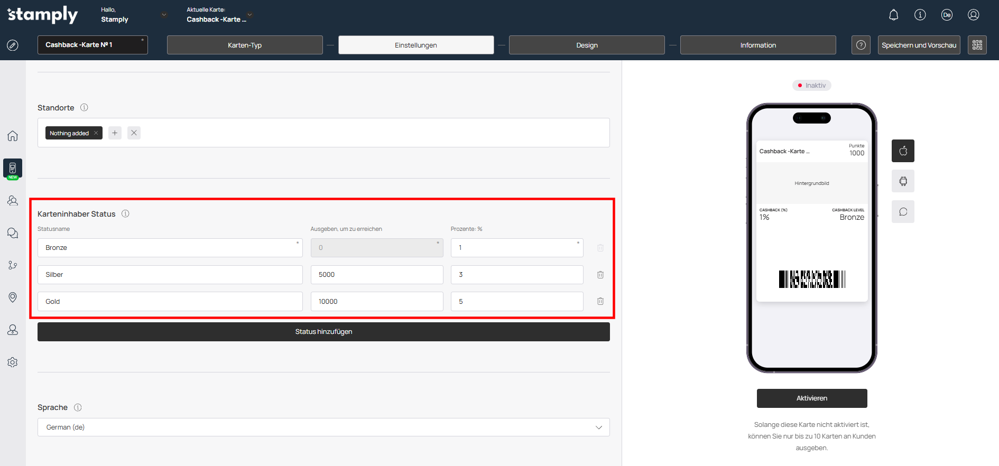
Task: Click the Status hinzufügen button
Action: point(323,332)
